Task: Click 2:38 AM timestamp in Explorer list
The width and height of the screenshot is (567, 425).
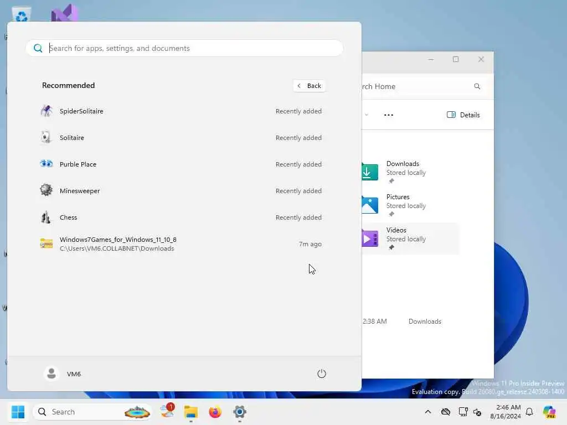Action: [375, 322]
